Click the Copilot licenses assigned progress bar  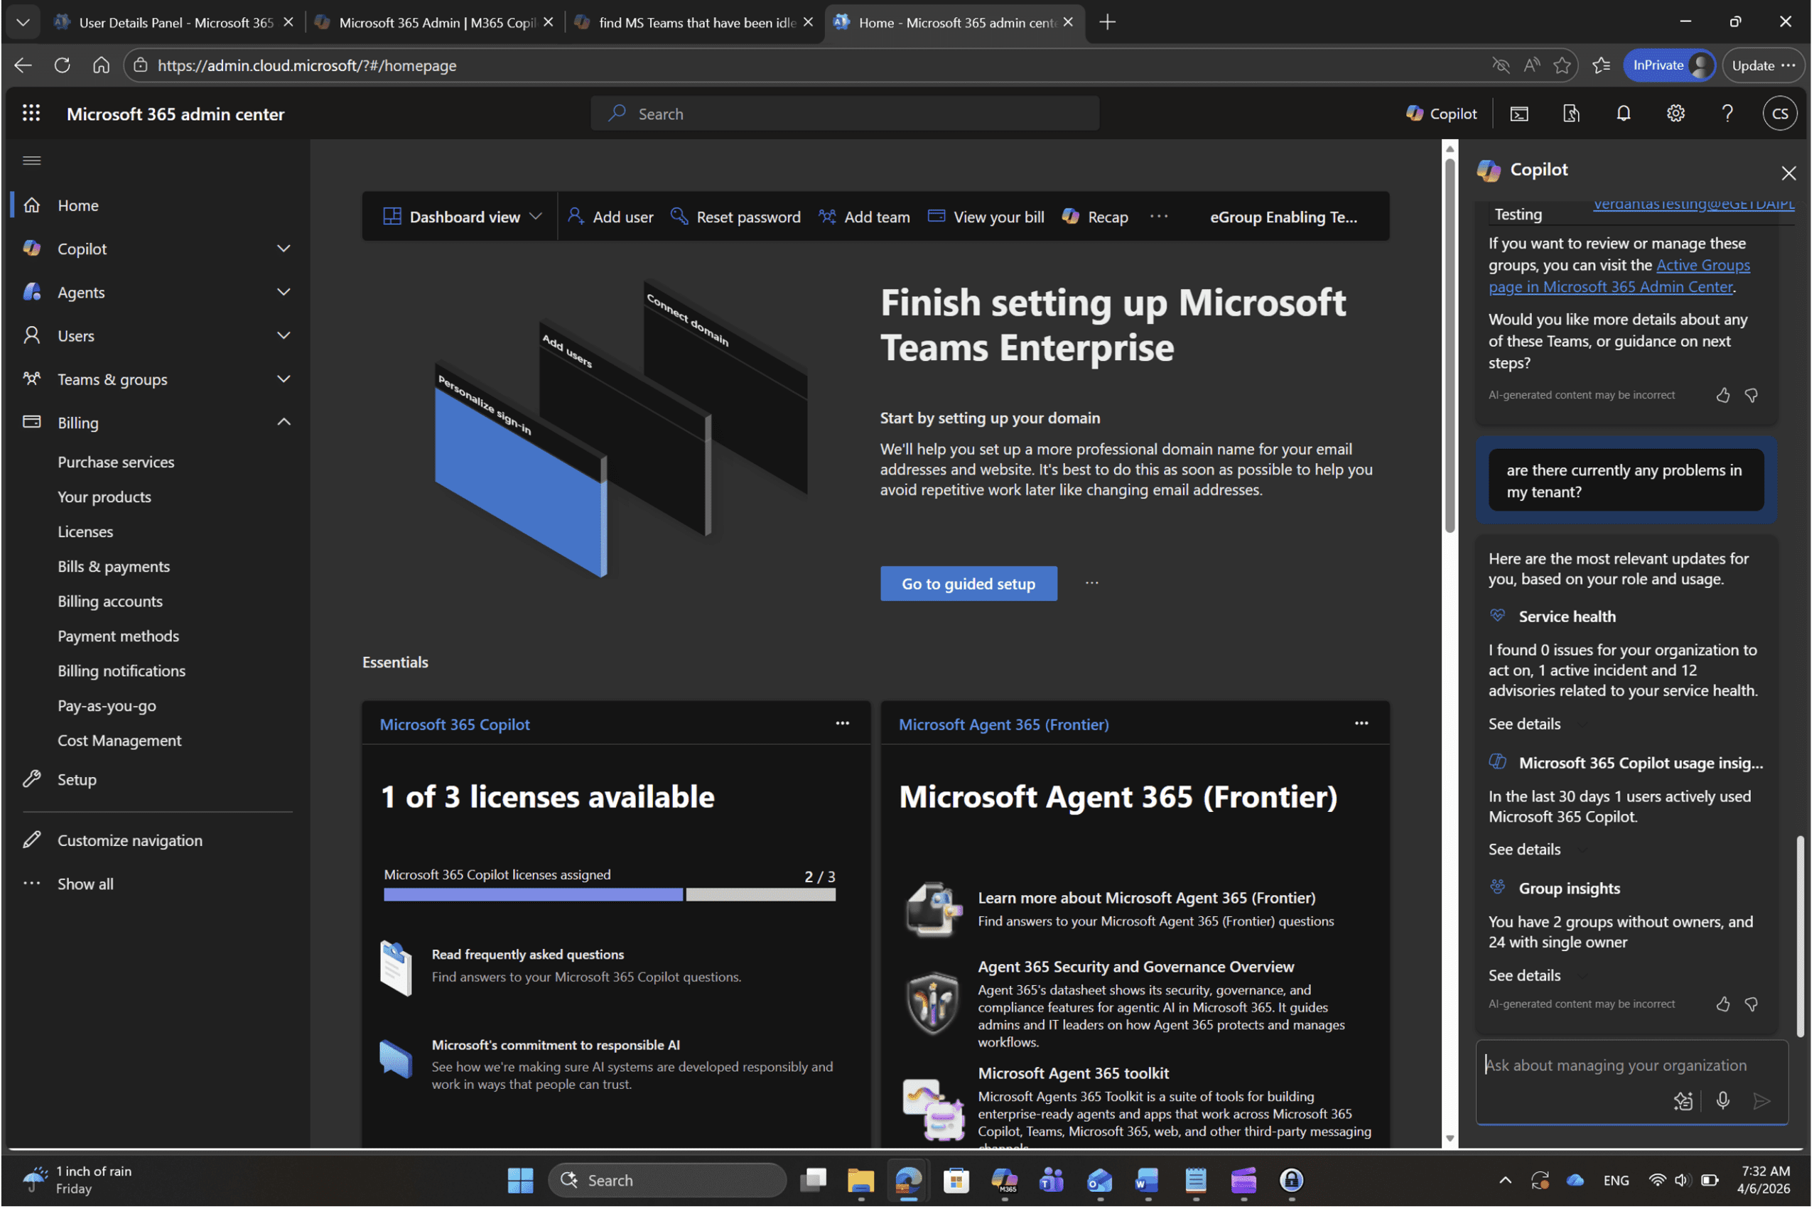tap(609, 894)
